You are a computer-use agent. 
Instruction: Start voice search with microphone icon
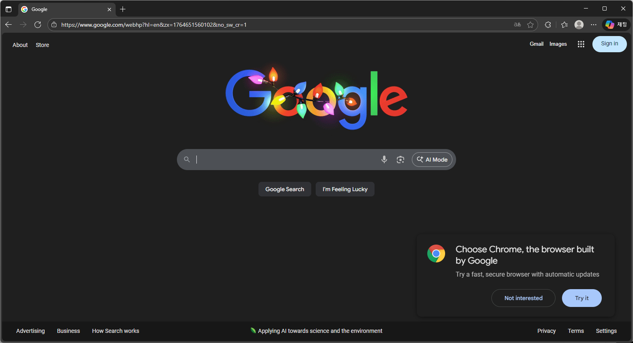pyautogui.click(x=384, y=160)
